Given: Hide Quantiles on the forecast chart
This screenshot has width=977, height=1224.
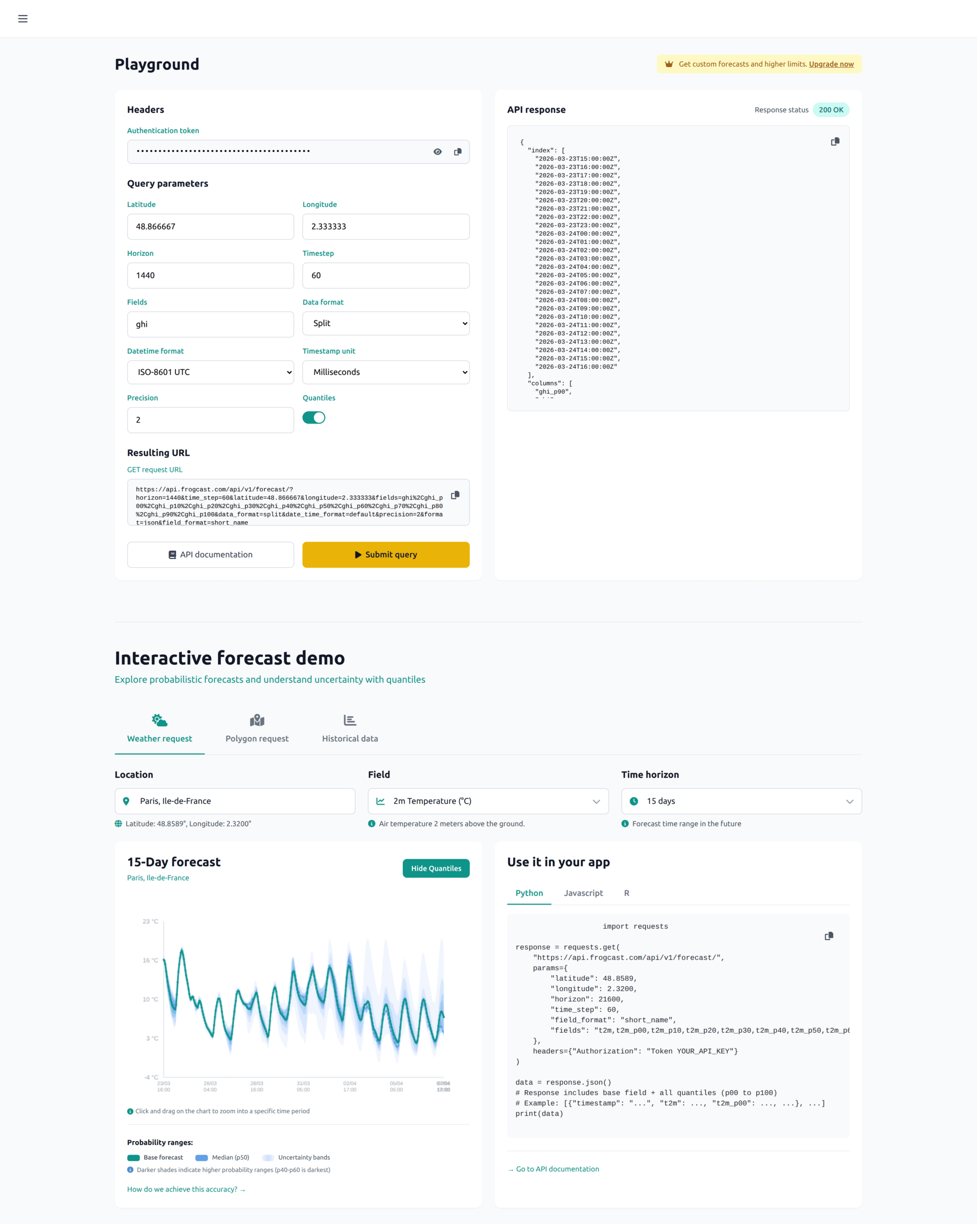Looking at the screenshot, I should 436,868.
